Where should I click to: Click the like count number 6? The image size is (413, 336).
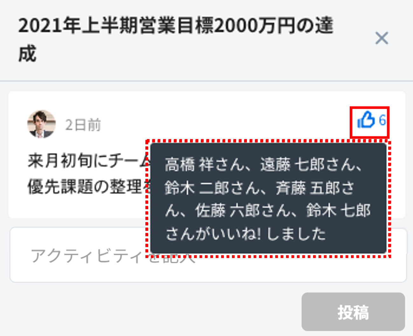[382, 120]
